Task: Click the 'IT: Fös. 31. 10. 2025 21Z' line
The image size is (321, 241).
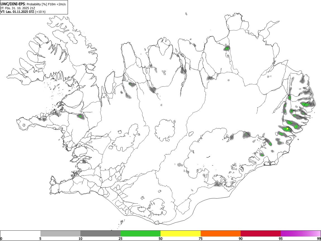Action: [18, 8]
